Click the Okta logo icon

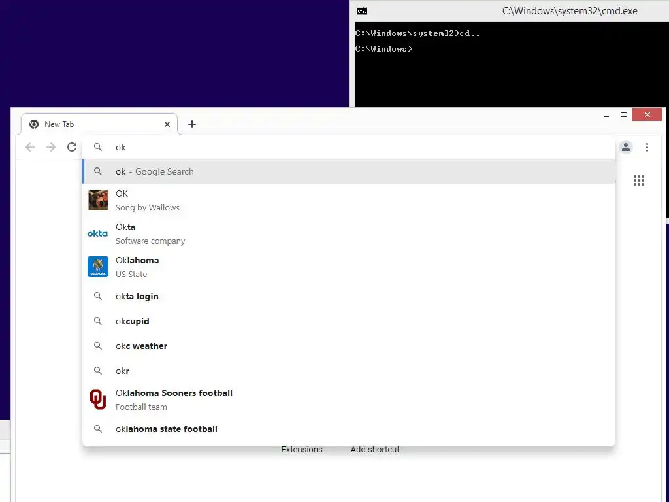98,233
